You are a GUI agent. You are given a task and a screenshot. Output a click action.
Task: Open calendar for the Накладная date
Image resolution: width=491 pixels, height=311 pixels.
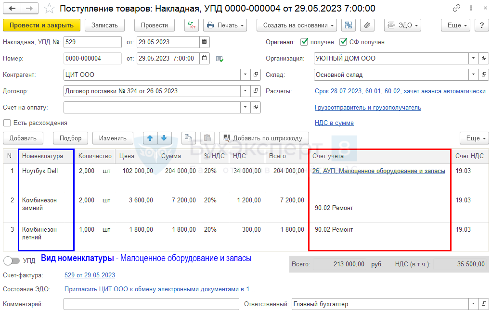[205, 42]
